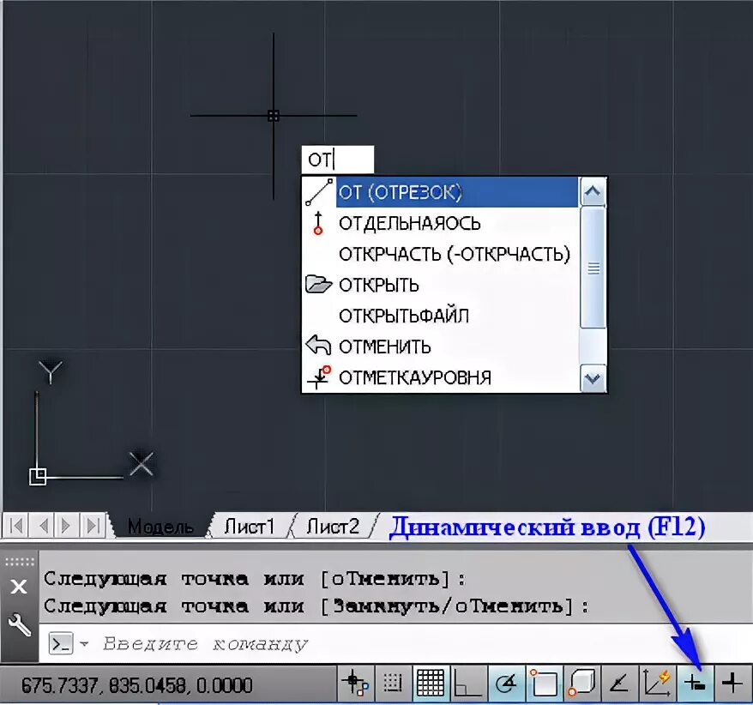Click history line with [Замкнуть/оТменить]:

tap(316, 606)
